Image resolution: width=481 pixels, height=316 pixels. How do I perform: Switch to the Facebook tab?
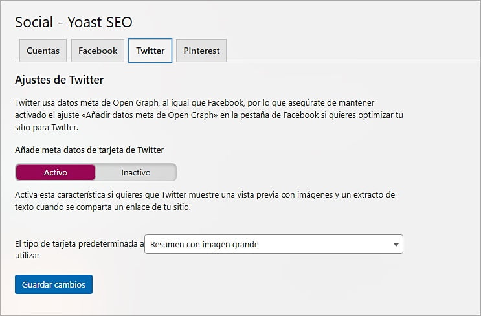point(98,51)
